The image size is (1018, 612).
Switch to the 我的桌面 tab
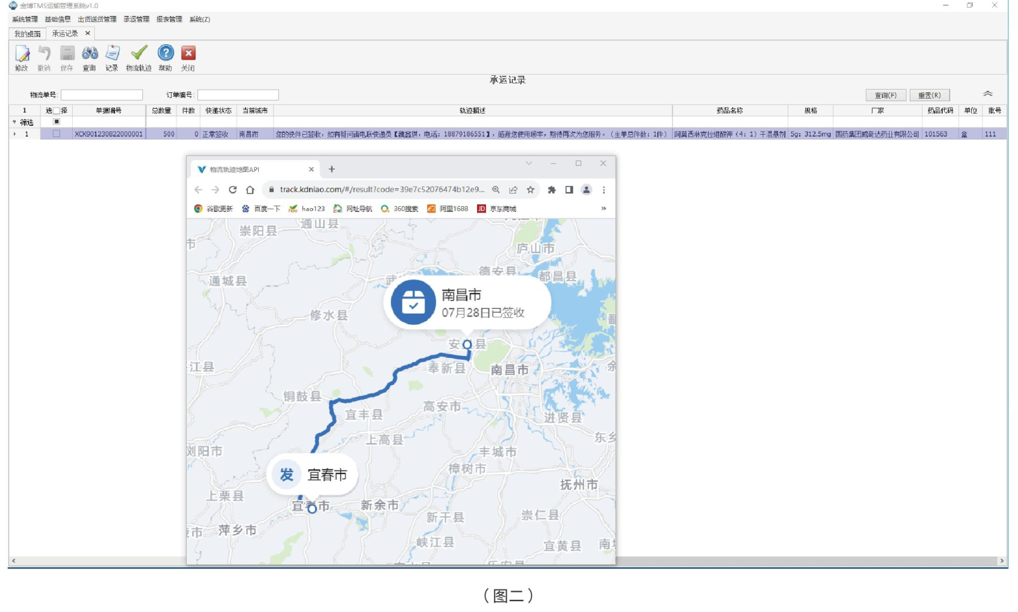pos(27,34)
